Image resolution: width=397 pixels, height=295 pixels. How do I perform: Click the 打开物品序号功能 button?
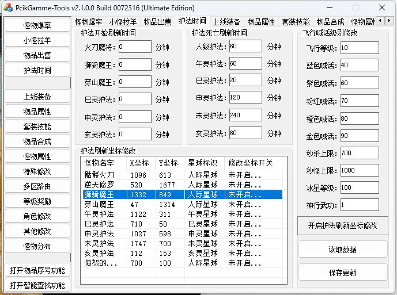pyautogui.click(x=37, y=270)
